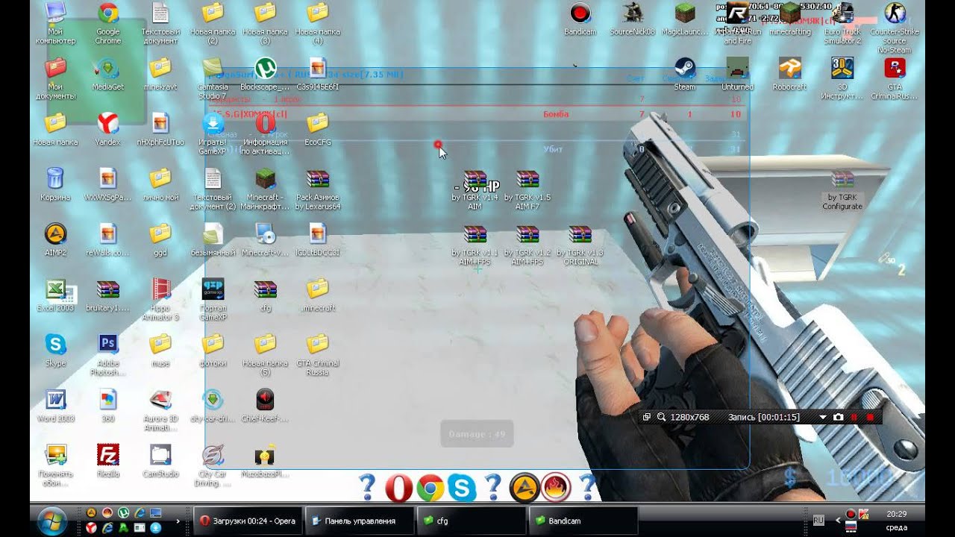Open the Играть! GameXP shortcut

click(213, 123)
